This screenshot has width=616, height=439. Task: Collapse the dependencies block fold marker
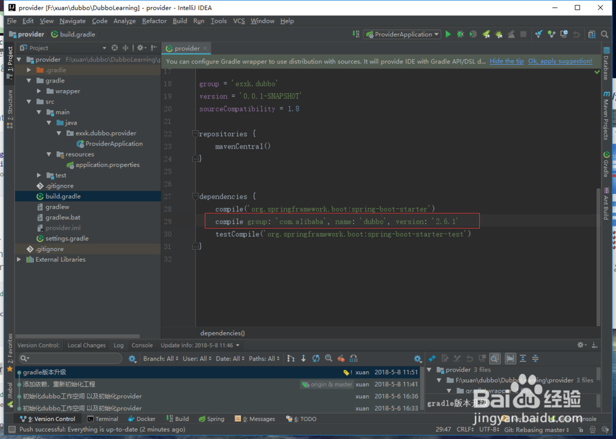click(x=195, y=196)
